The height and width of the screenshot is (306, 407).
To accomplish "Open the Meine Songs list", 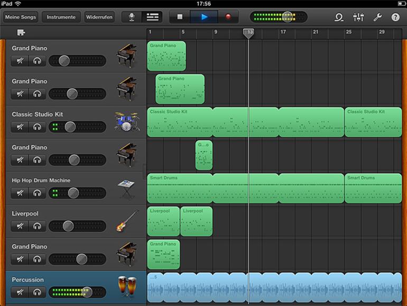I will pyautogui.click(x=21, y=17).
